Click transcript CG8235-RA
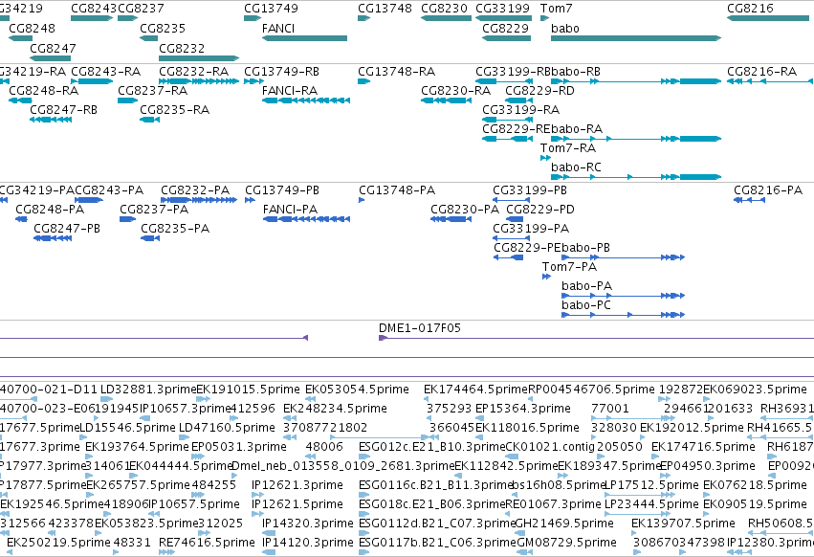Image resolution: width=814 pixels, height=557 pixels. (x=174, y=110)
